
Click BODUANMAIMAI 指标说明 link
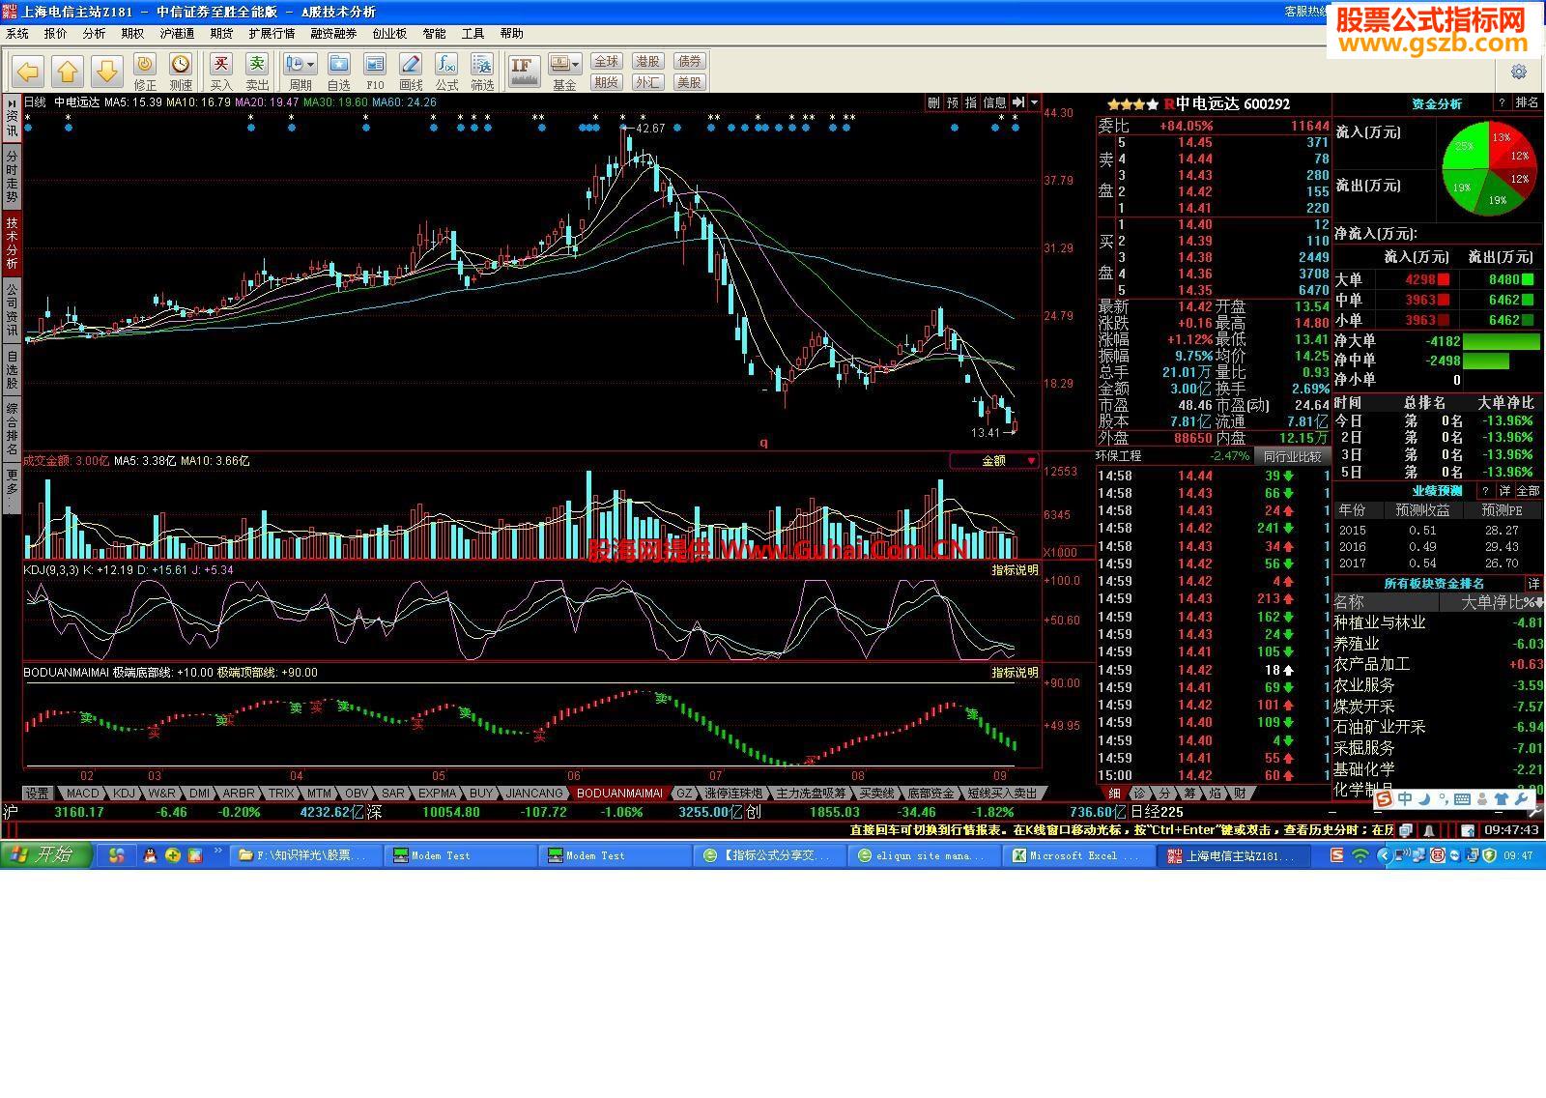(x=1015, y=673)
